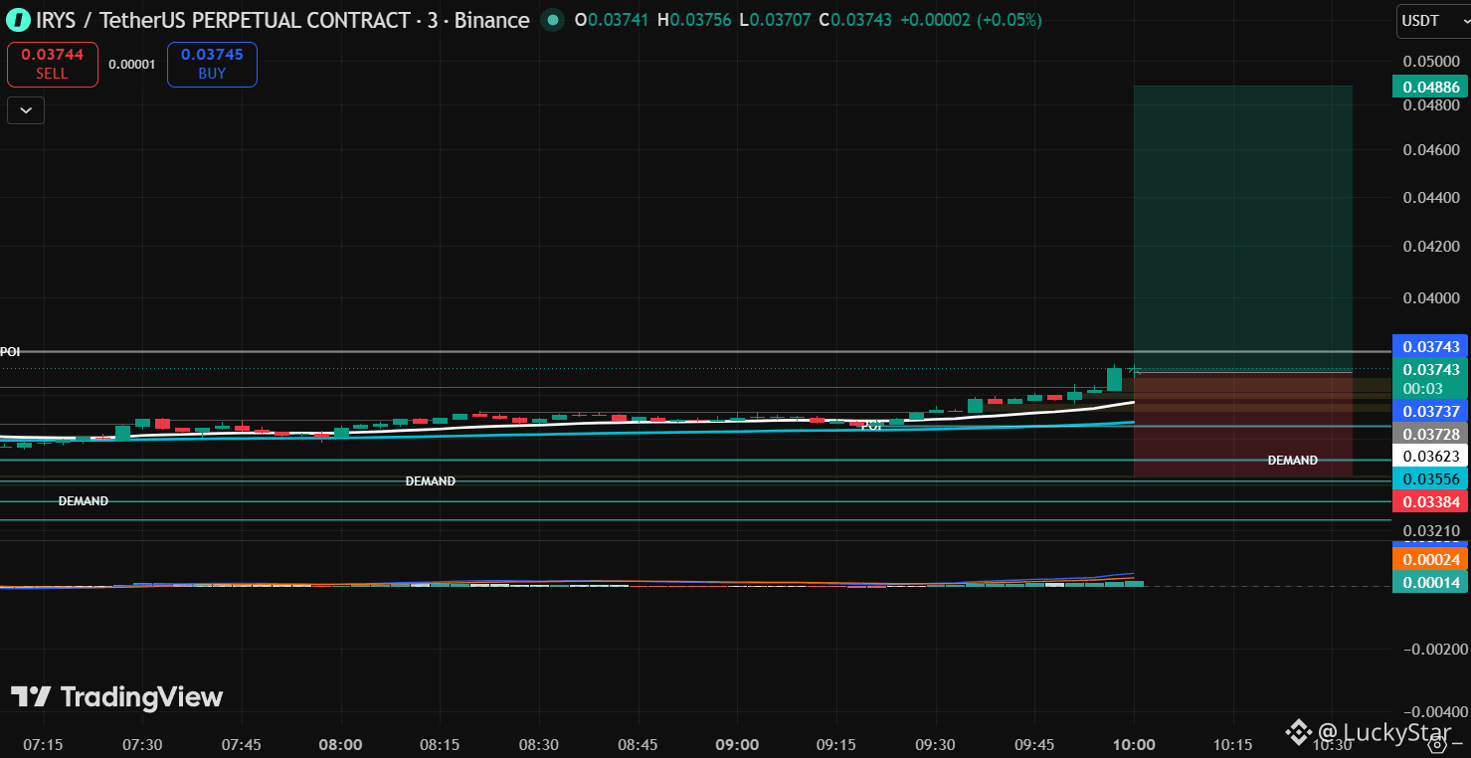Click 0.03210 on the price scale
1471x758 pixels.
click(x=1431, y=531)
